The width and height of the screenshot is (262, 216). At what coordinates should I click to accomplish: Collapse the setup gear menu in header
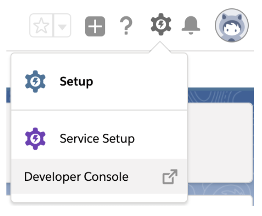pos(161,24)
